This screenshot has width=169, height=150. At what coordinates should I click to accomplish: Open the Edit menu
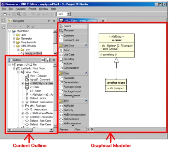[11, 9]
